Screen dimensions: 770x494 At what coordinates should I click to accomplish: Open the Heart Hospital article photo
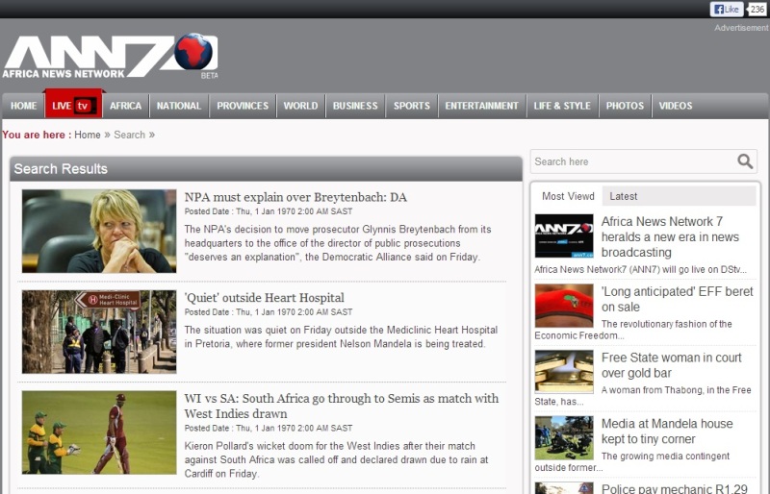tap(99, 332)
